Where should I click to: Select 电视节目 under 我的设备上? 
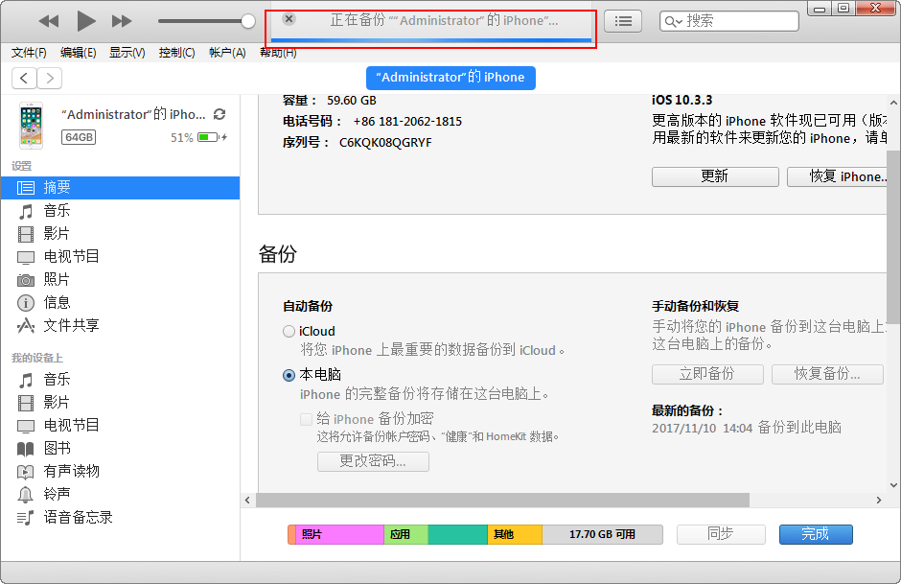point(120,426)
